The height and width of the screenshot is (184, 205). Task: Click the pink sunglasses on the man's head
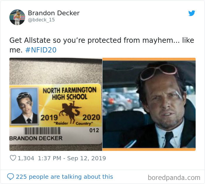[159, 71]
